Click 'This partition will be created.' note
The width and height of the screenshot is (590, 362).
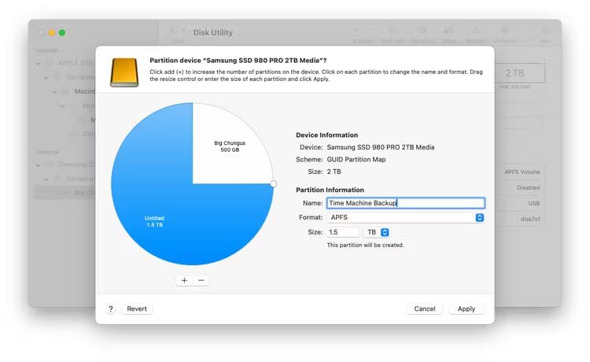tap(365, 245)
